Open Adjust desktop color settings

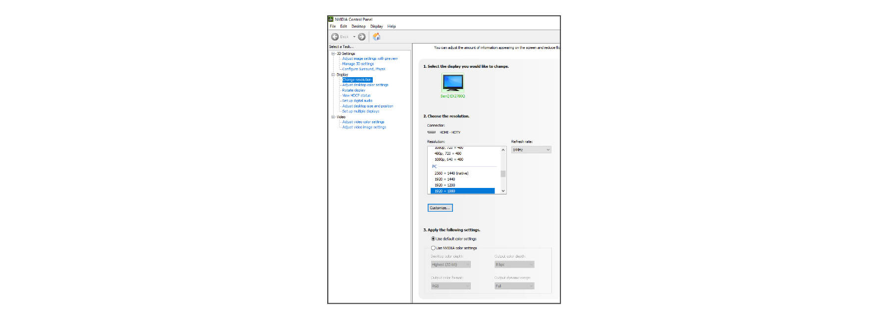pyautogui.click(x=365, y=85)
